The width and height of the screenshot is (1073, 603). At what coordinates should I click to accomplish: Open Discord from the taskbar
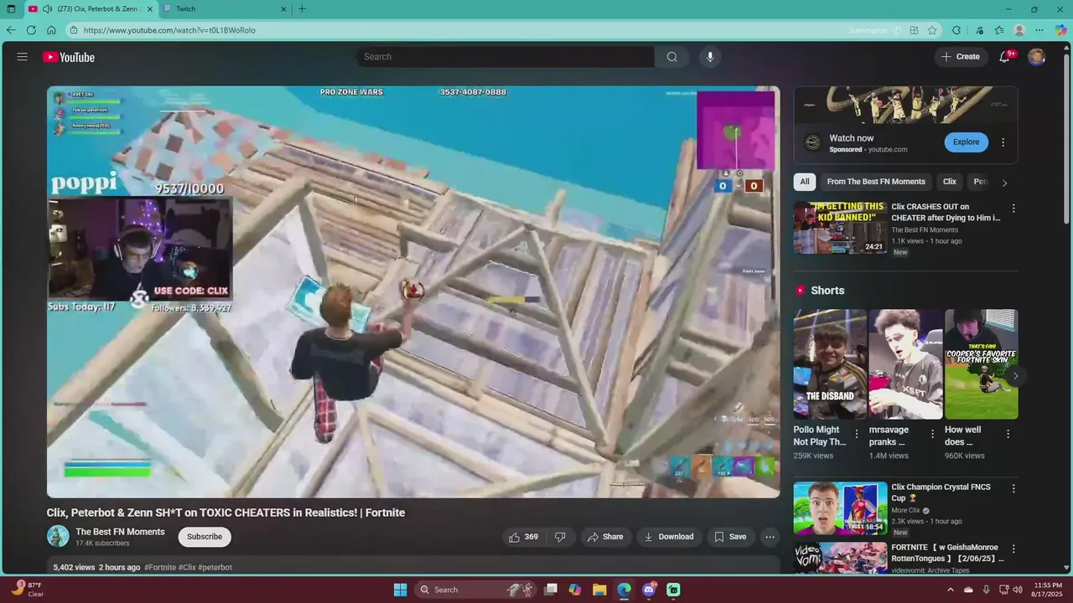click(x=649, y=590)
